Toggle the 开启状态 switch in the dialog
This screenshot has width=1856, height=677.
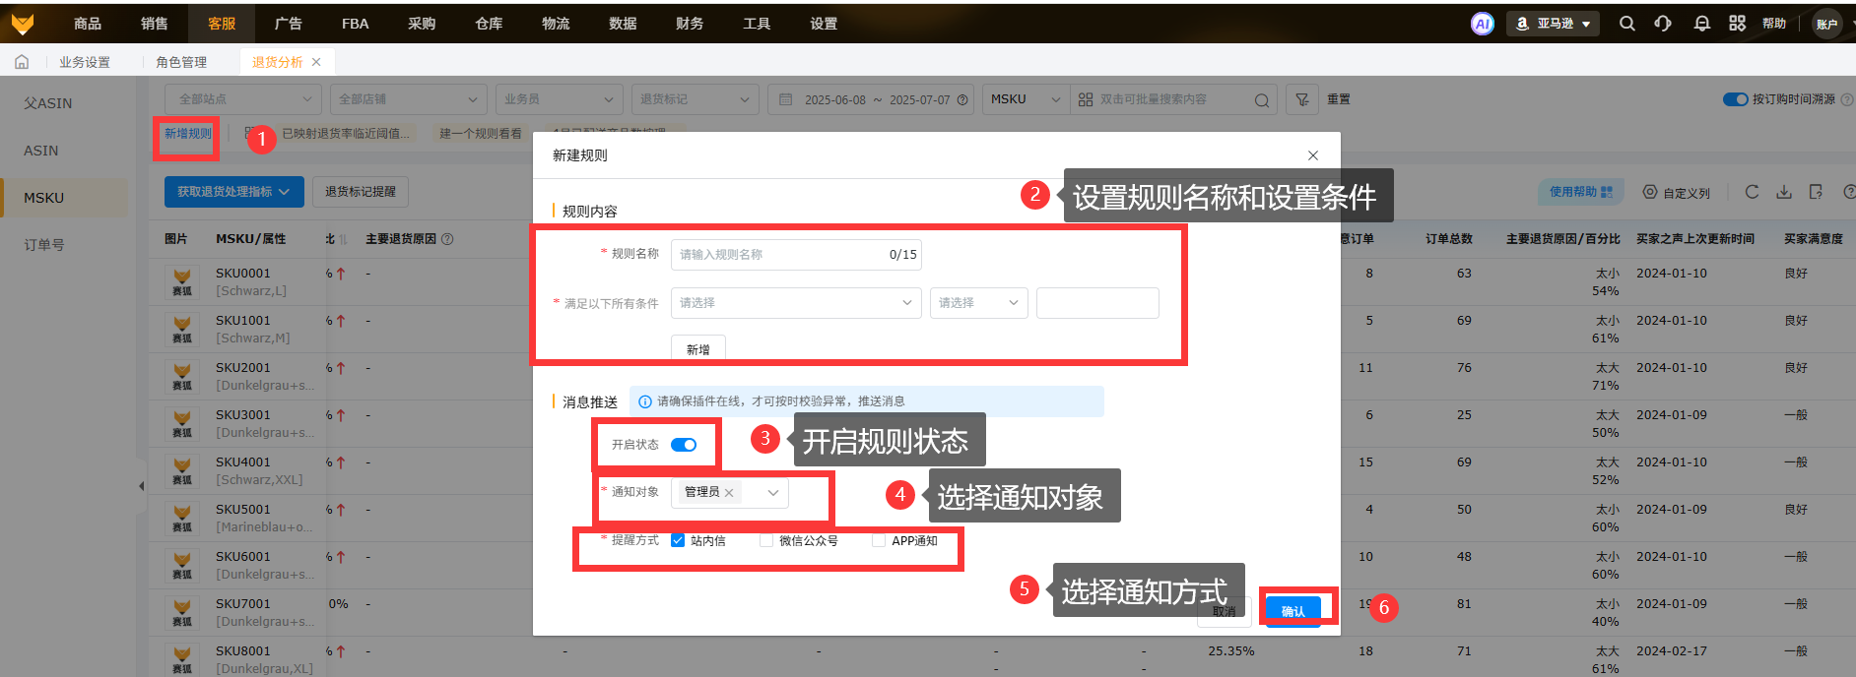point(684,445)
